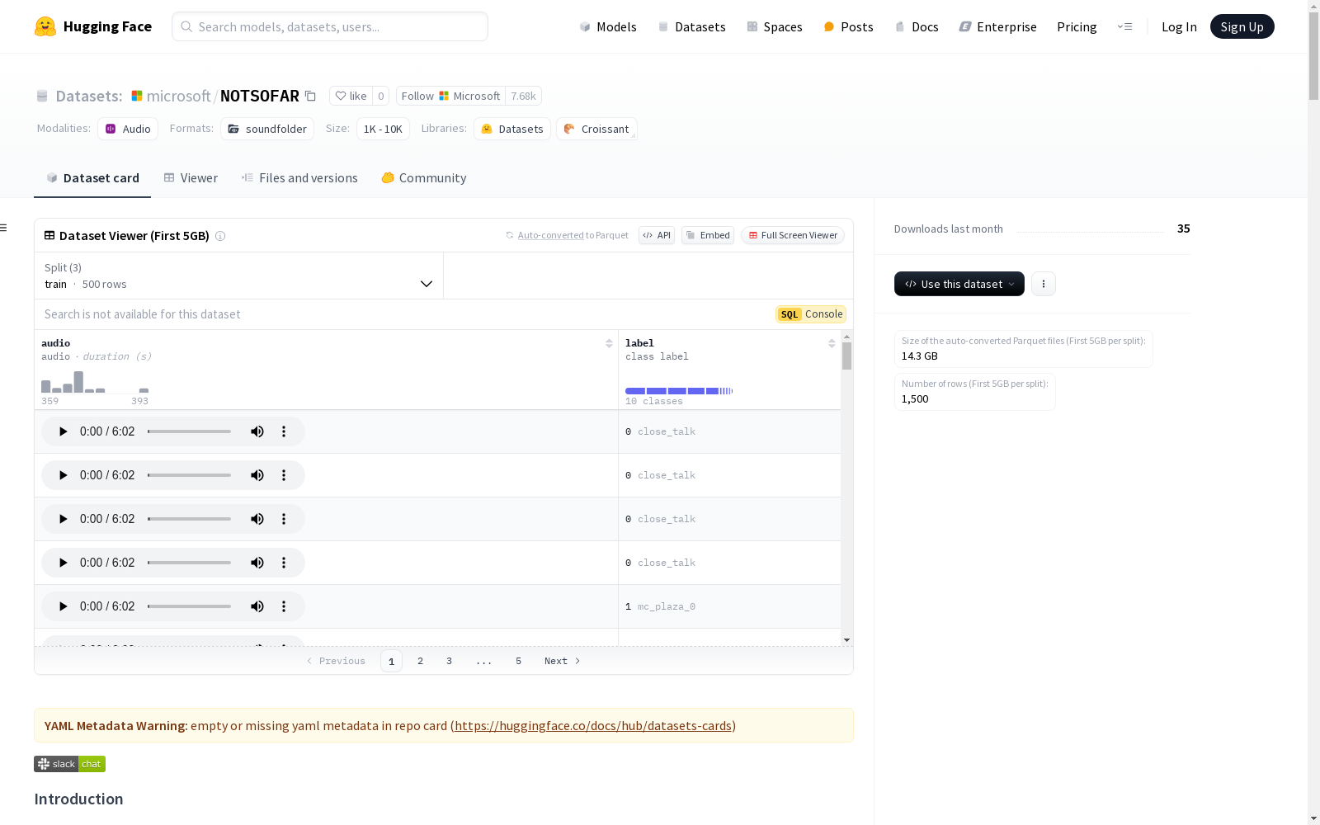Open the Use this dataset dropdown
1320x825 pixels.
click(959, 284)
